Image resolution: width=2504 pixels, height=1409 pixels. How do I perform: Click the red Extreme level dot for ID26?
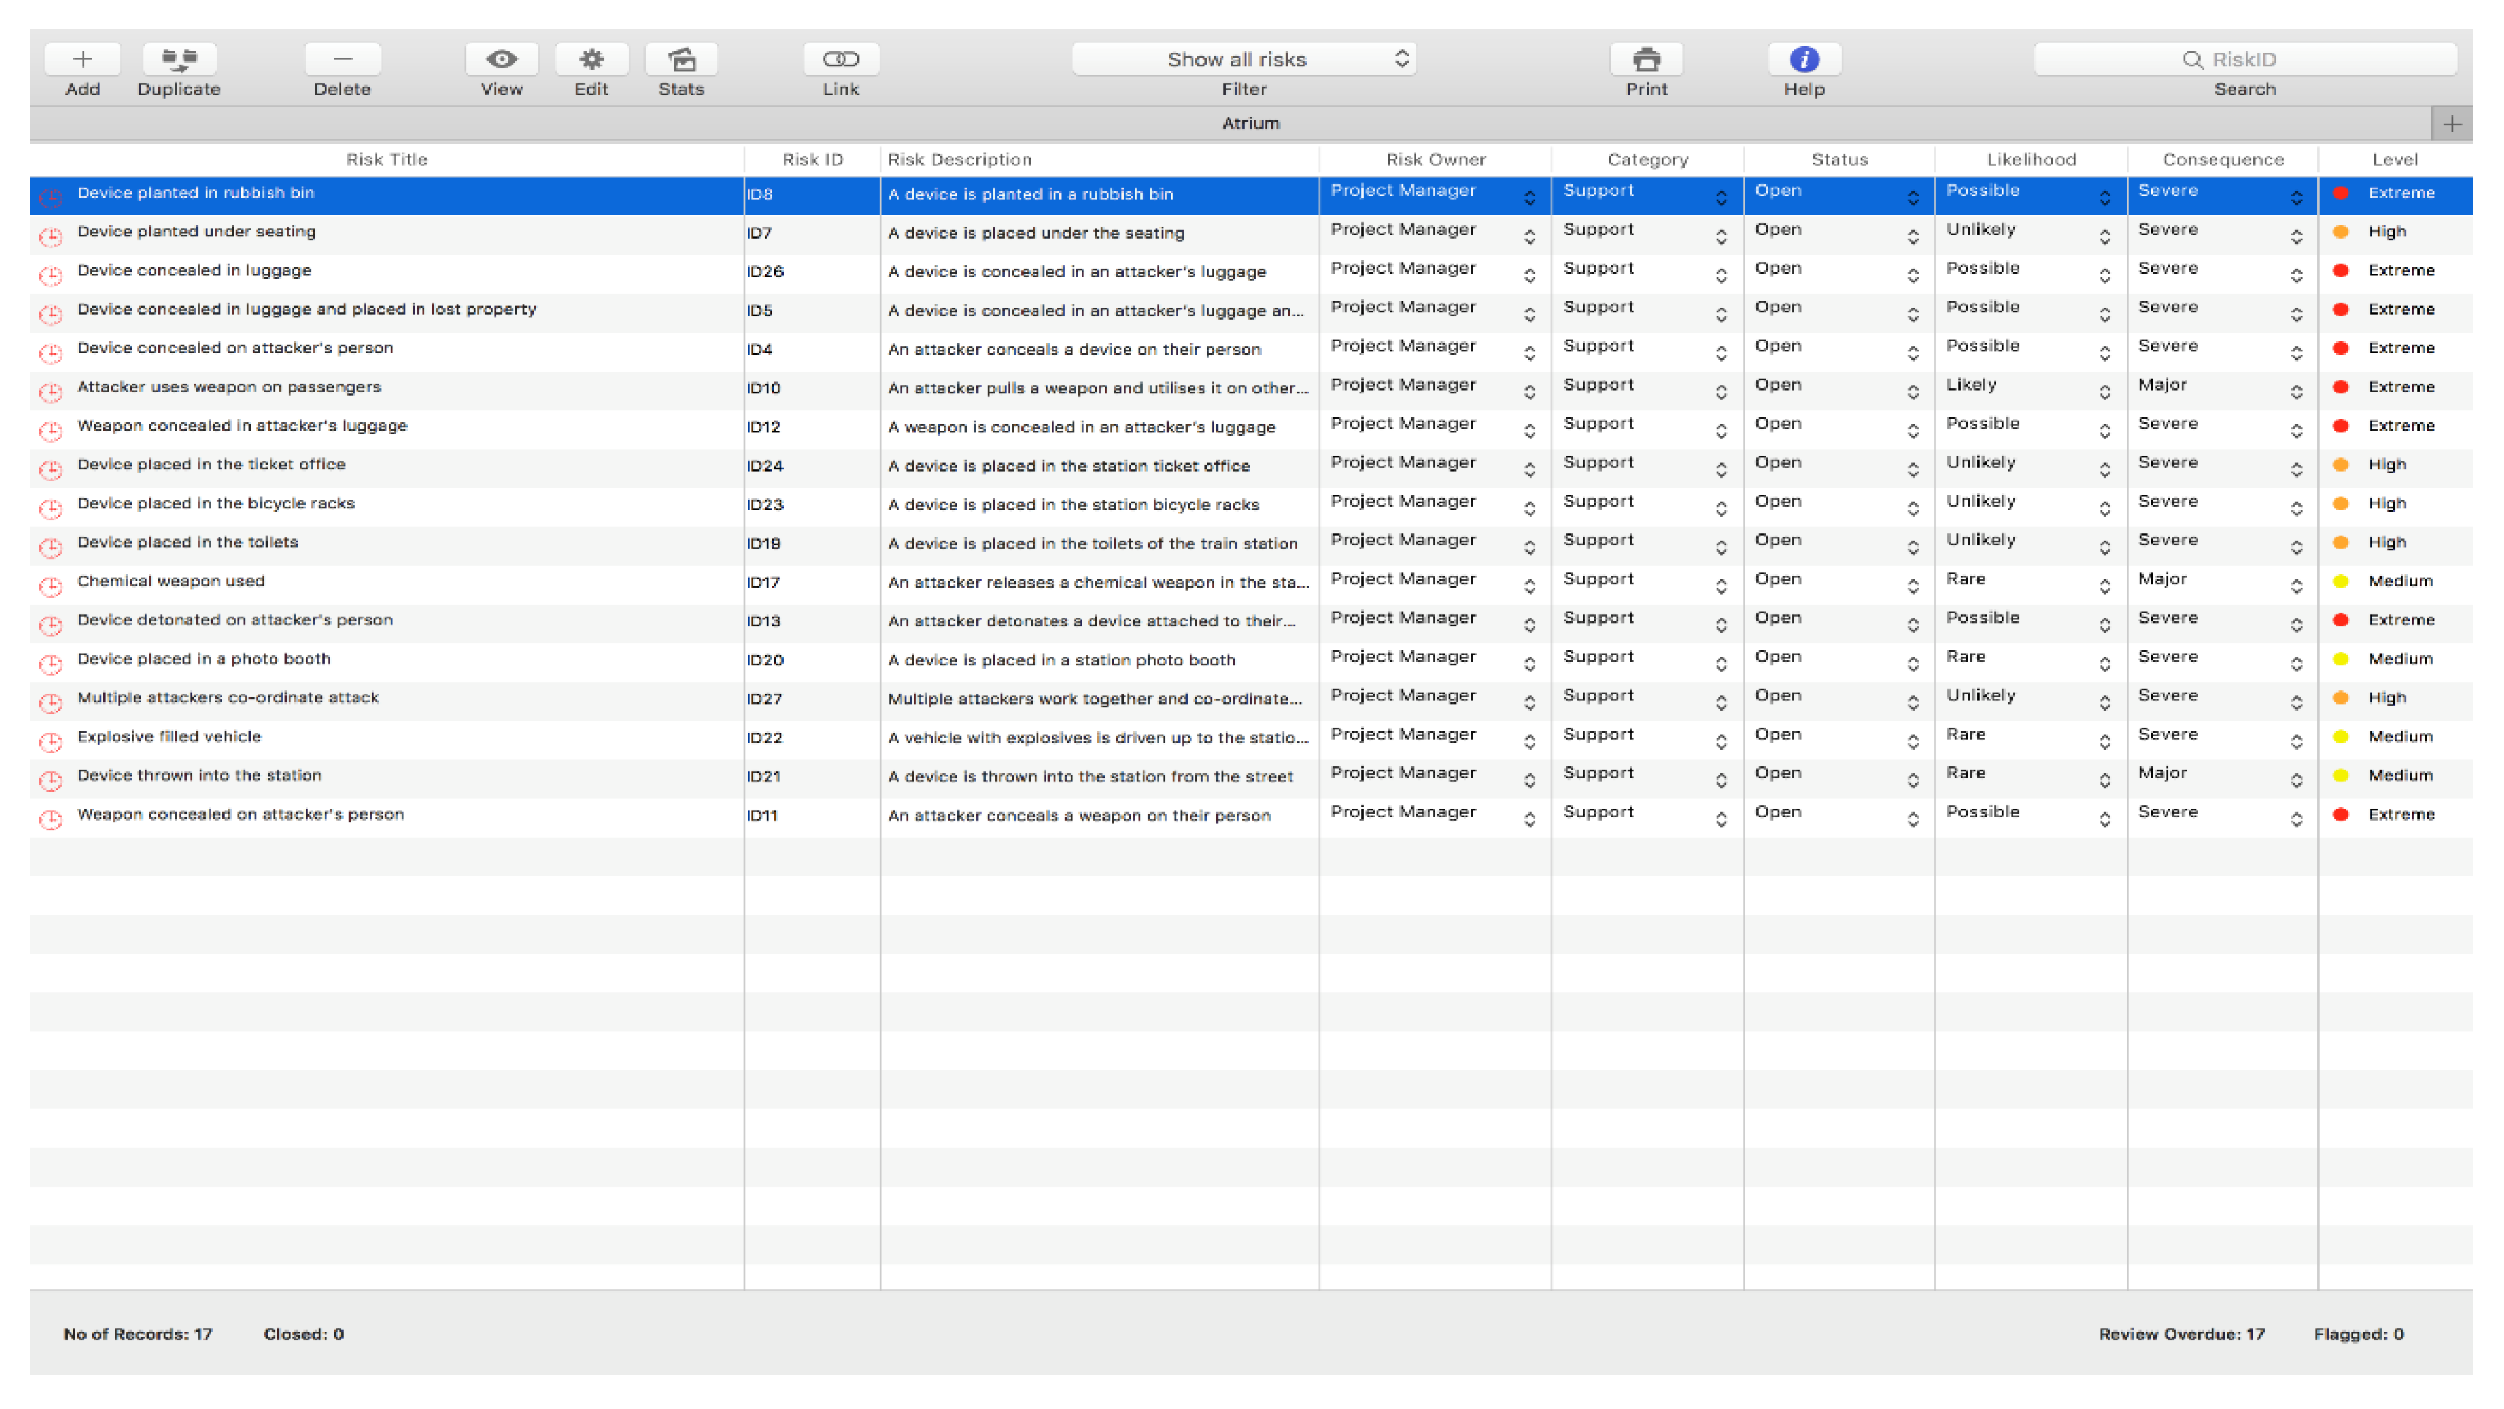2341,271
